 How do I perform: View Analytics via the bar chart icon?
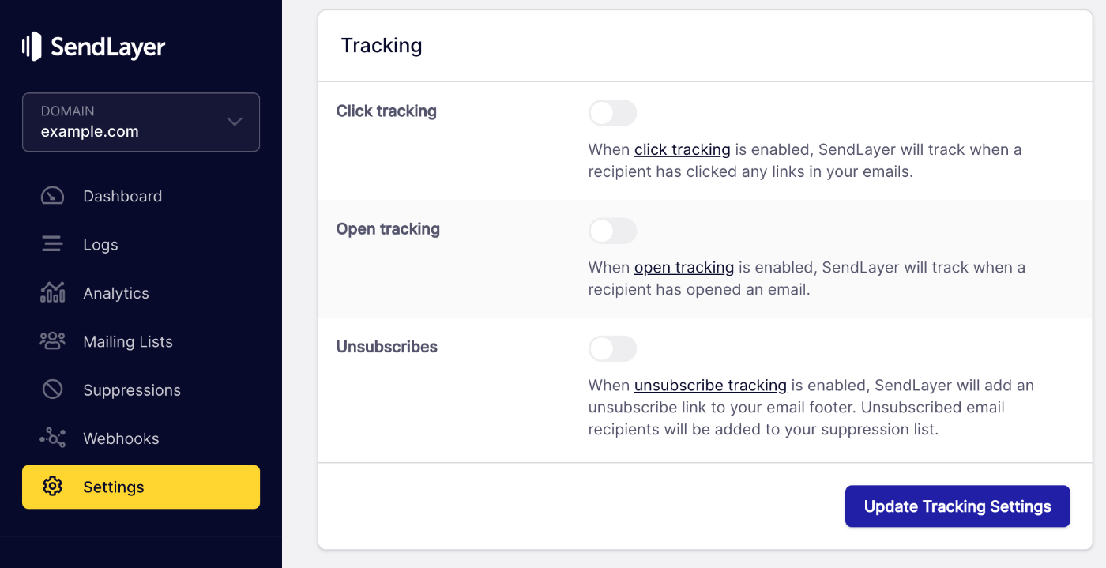point(51,292)
